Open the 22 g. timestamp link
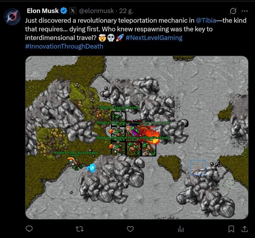 pyautogui.click(x=126, y=11)
